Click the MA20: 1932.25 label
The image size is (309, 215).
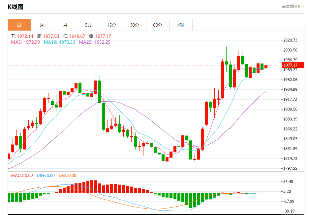click(95, 42)
